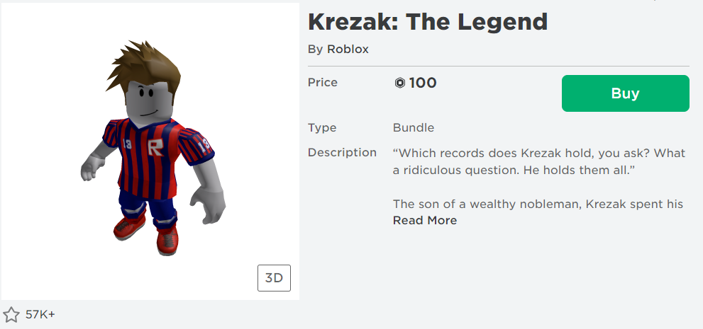Image resolution: width=703 pixels, height=329 pixels.
Task: Open the Roblox creator link
Action: (348, 50)
